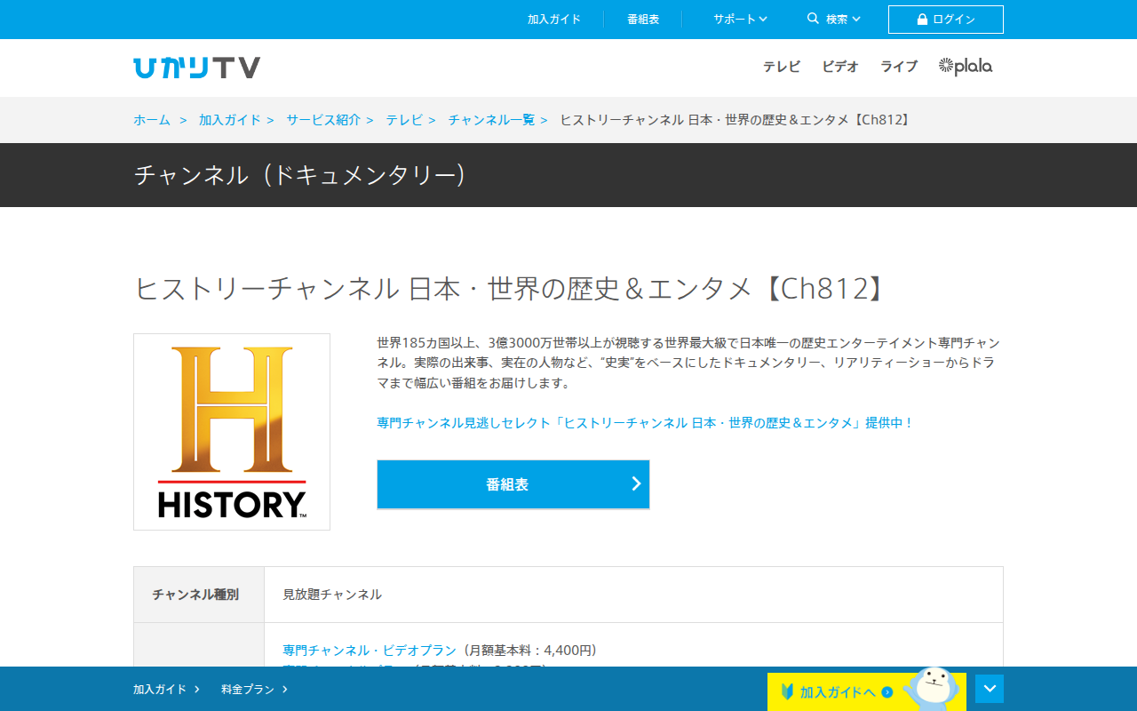Click the current page breadcrumb text Ch812
Viewport: 1137px width, 711px height.
click(x=736, y=120)
